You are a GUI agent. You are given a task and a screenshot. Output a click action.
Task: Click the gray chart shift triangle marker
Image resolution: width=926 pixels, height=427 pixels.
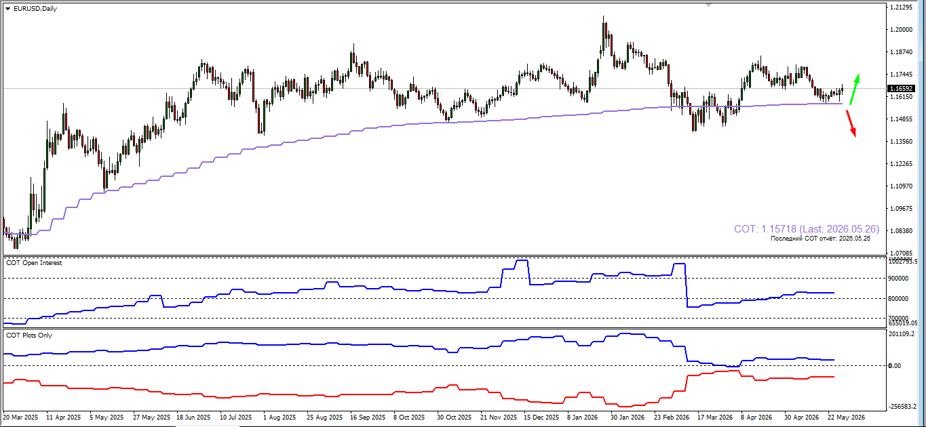click(709, 5)
